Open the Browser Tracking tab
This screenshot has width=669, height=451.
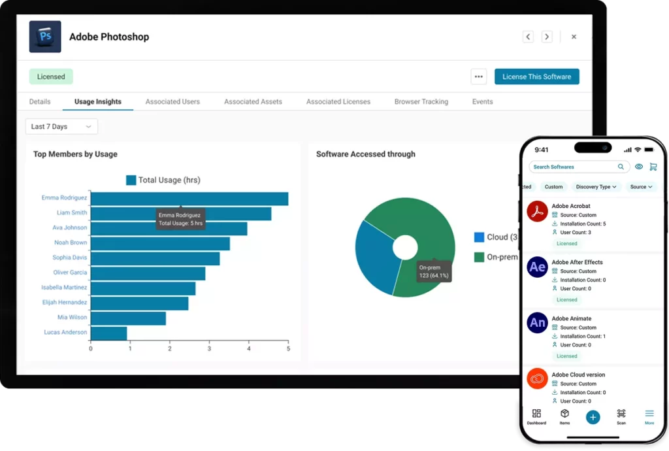(421, 102)
